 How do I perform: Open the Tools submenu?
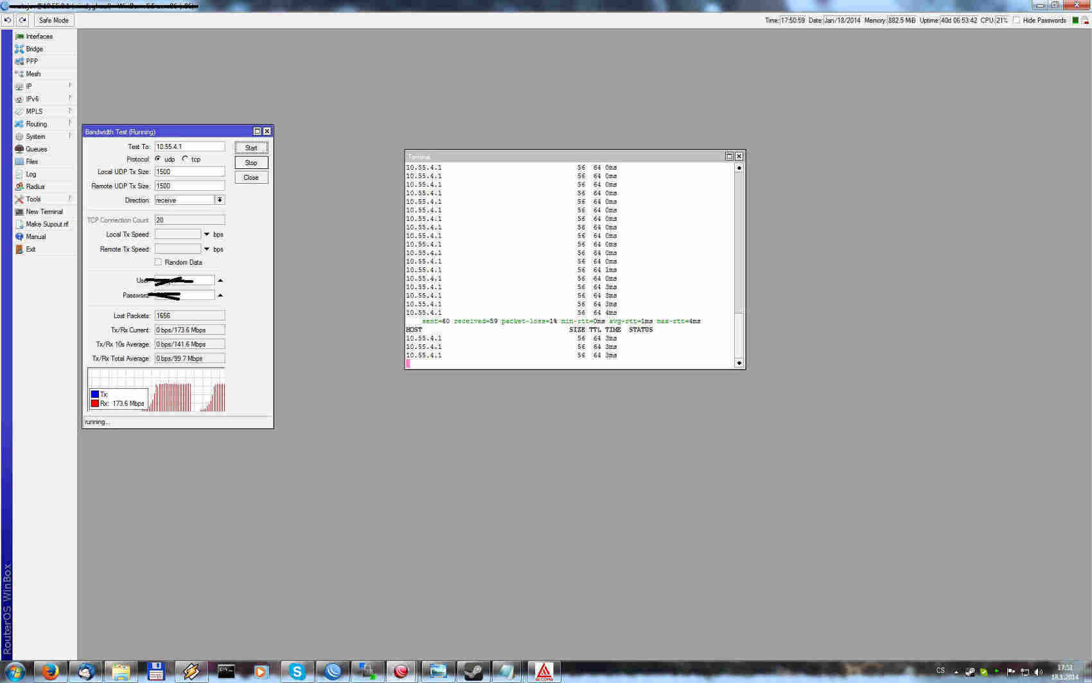(33, 199)
